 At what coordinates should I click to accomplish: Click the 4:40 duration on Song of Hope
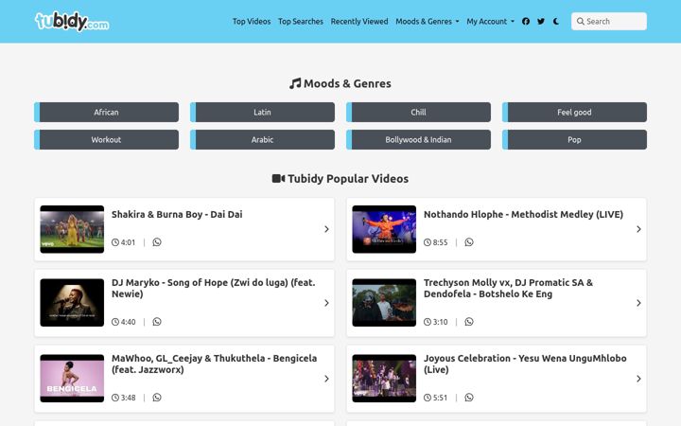123,322
